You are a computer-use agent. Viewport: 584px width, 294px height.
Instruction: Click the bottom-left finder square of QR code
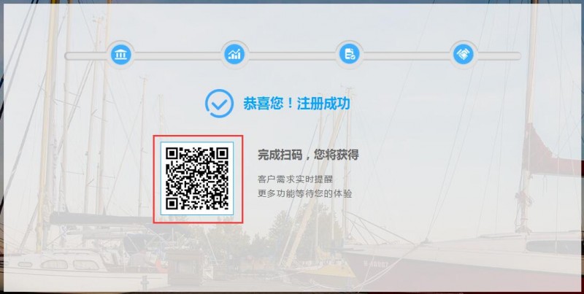tap(172, 204)
